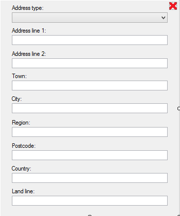The width and height of the screenshot is (180, 216).
Task: Click the "Postcode:" label
Action: point(24,146)
